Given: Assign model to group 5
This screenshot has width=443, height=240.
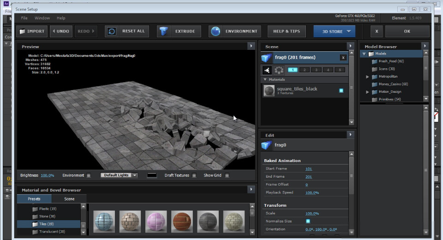Looking at the screenshot, I should (x=340, y=70).
